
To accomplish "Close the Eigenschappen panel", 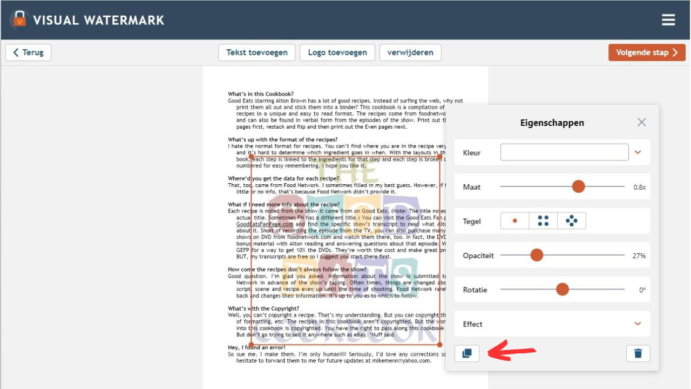I will (x=641, y=122).
